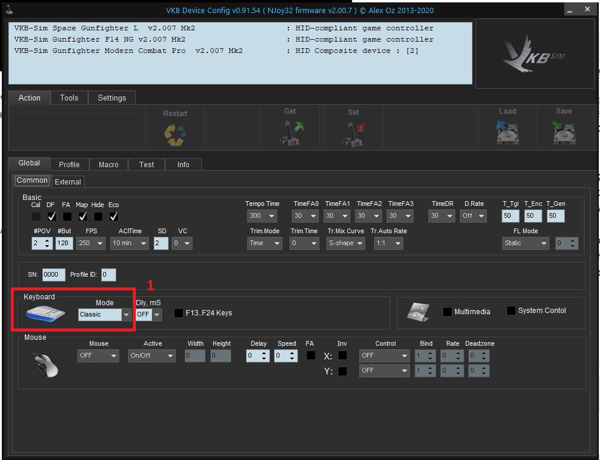
Task: Open the FL Mode dropdown
Action: click(526, 243)
